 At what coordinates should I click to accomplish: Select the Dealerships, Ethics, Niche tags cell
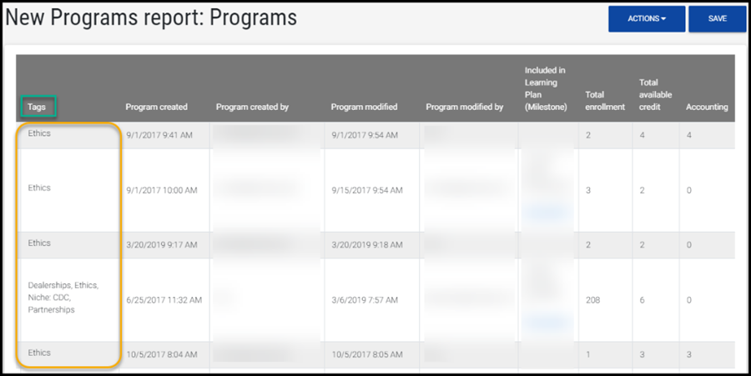click(x=63, y=298)
